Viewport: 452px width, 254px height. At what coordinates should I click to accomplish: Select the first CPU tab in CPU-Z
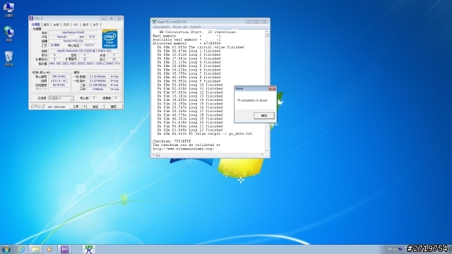click(36, 25)
